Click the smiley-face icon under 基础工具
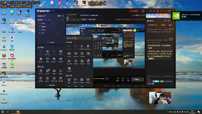Screen dimensions: 202x114 (69, 80)
